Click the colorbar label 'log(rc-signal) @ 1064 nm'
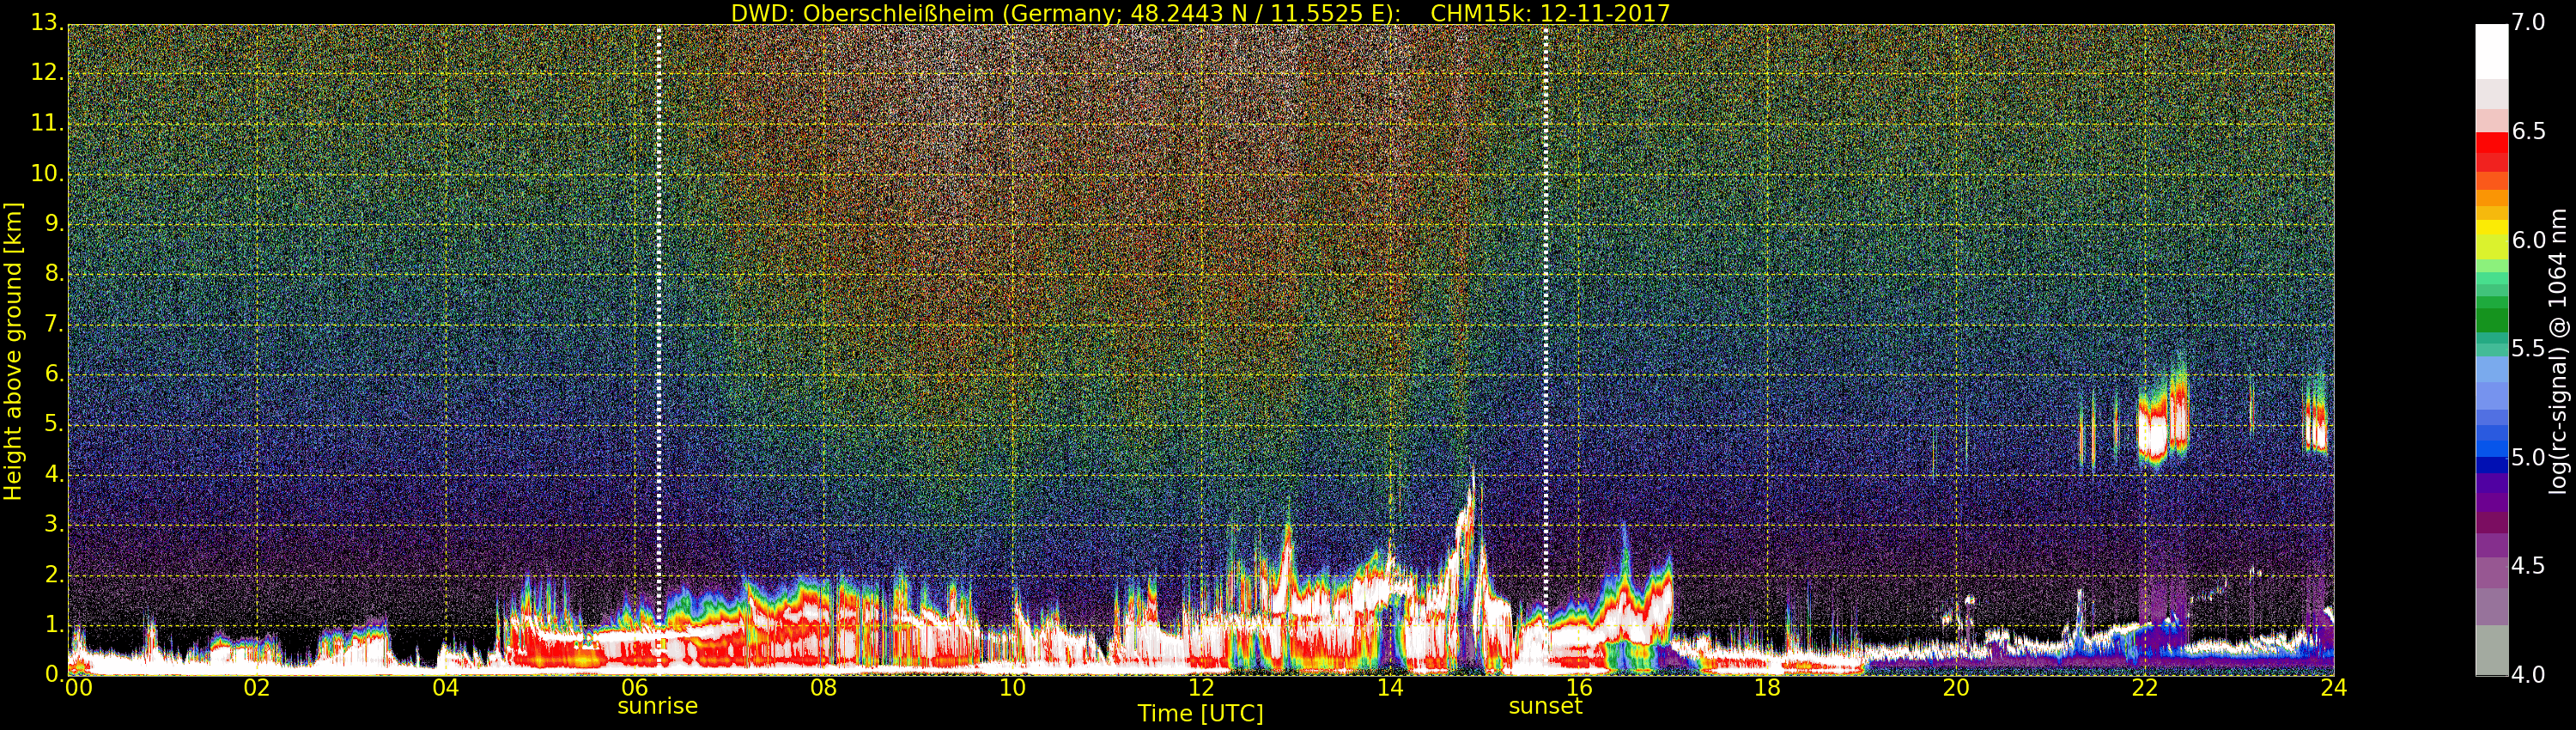This screenshot has height=730, width=2576. pyautogui.click(x=2557, y=351)
